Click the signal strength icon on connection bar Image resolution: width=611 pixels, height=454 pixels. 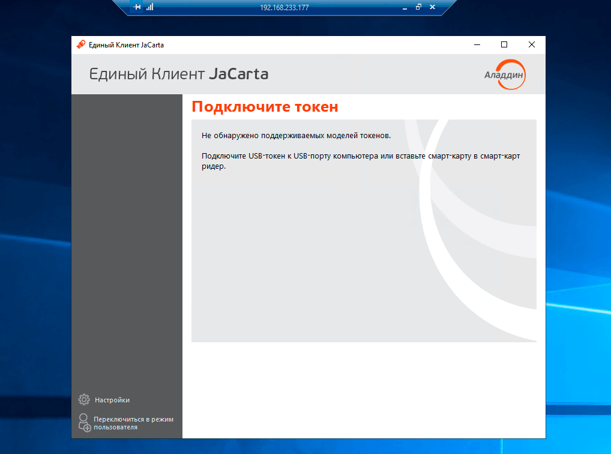[150, 7]
